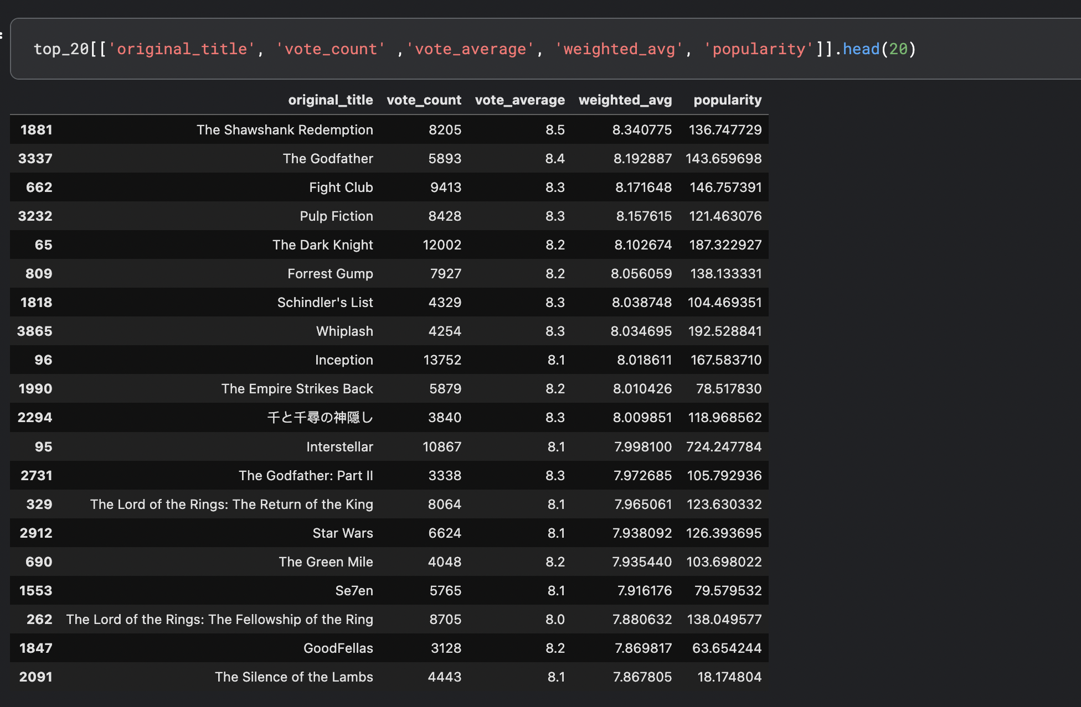
Task: Click popularity value 724.247784
Action: (724, 447)
